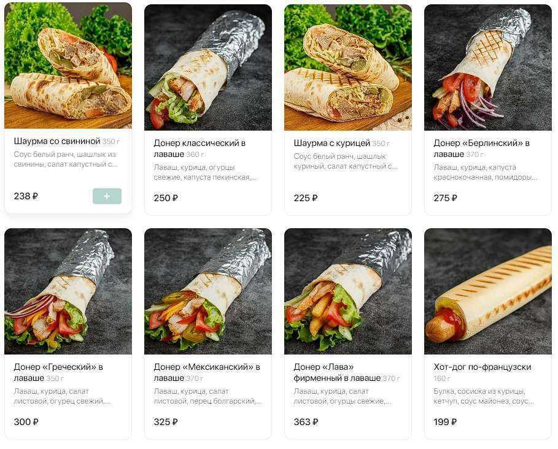Select the Донер «Мексиканский» в лаваше title
This screenshot has width=558, height=449.
click(x=207, y=372)
